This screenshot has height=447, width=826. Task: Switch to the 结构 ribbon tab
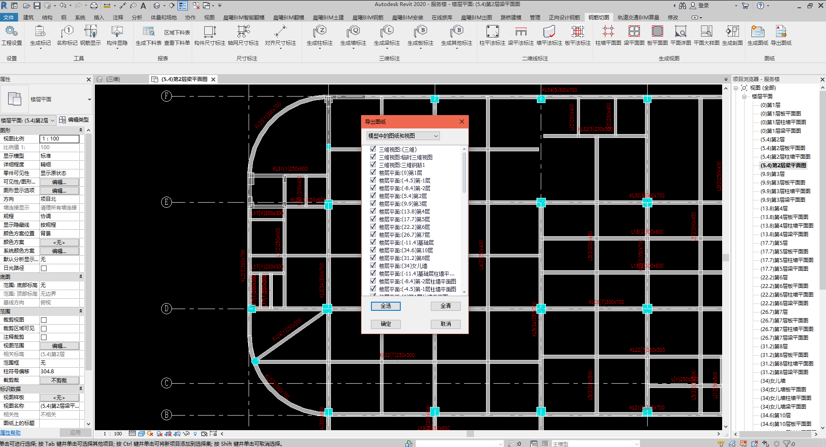pos(47,17)
